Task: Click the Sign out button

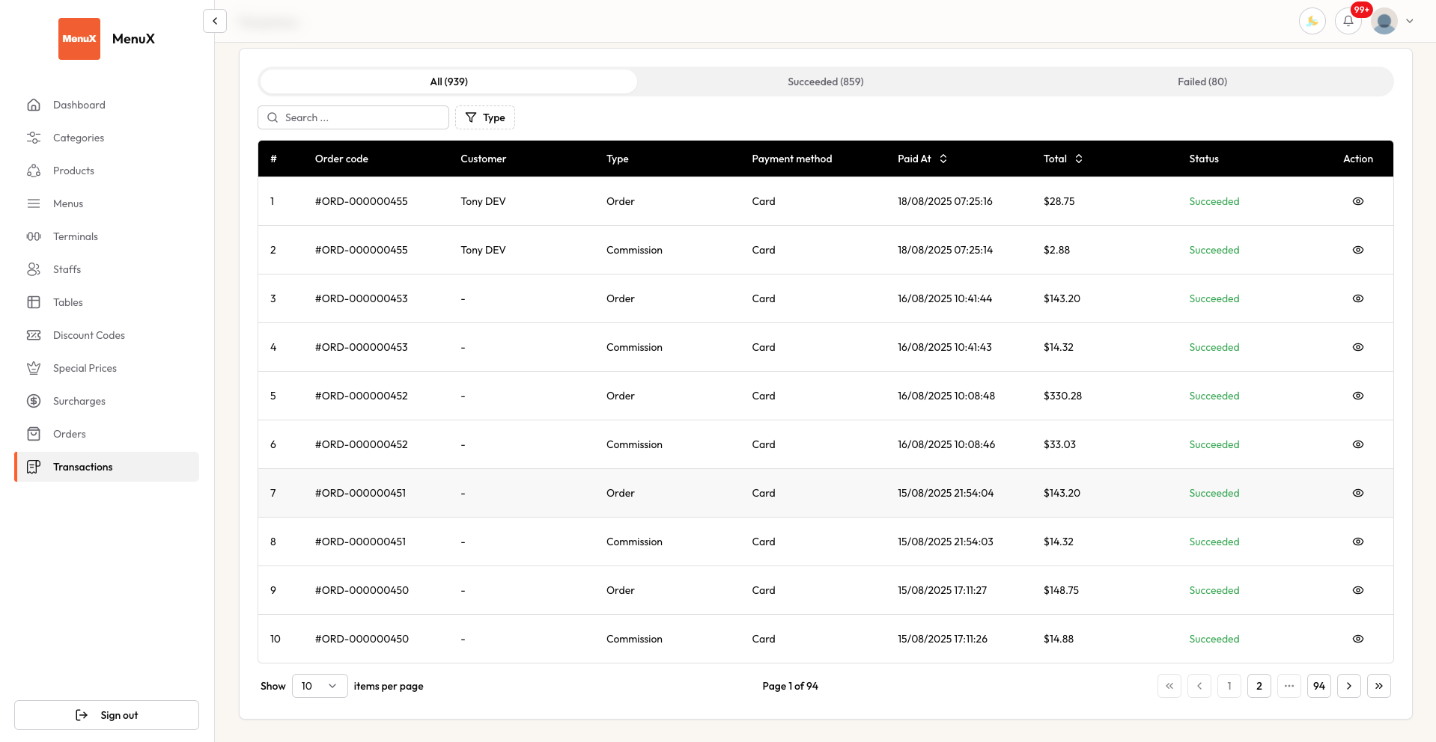Action: click(106, 715)
